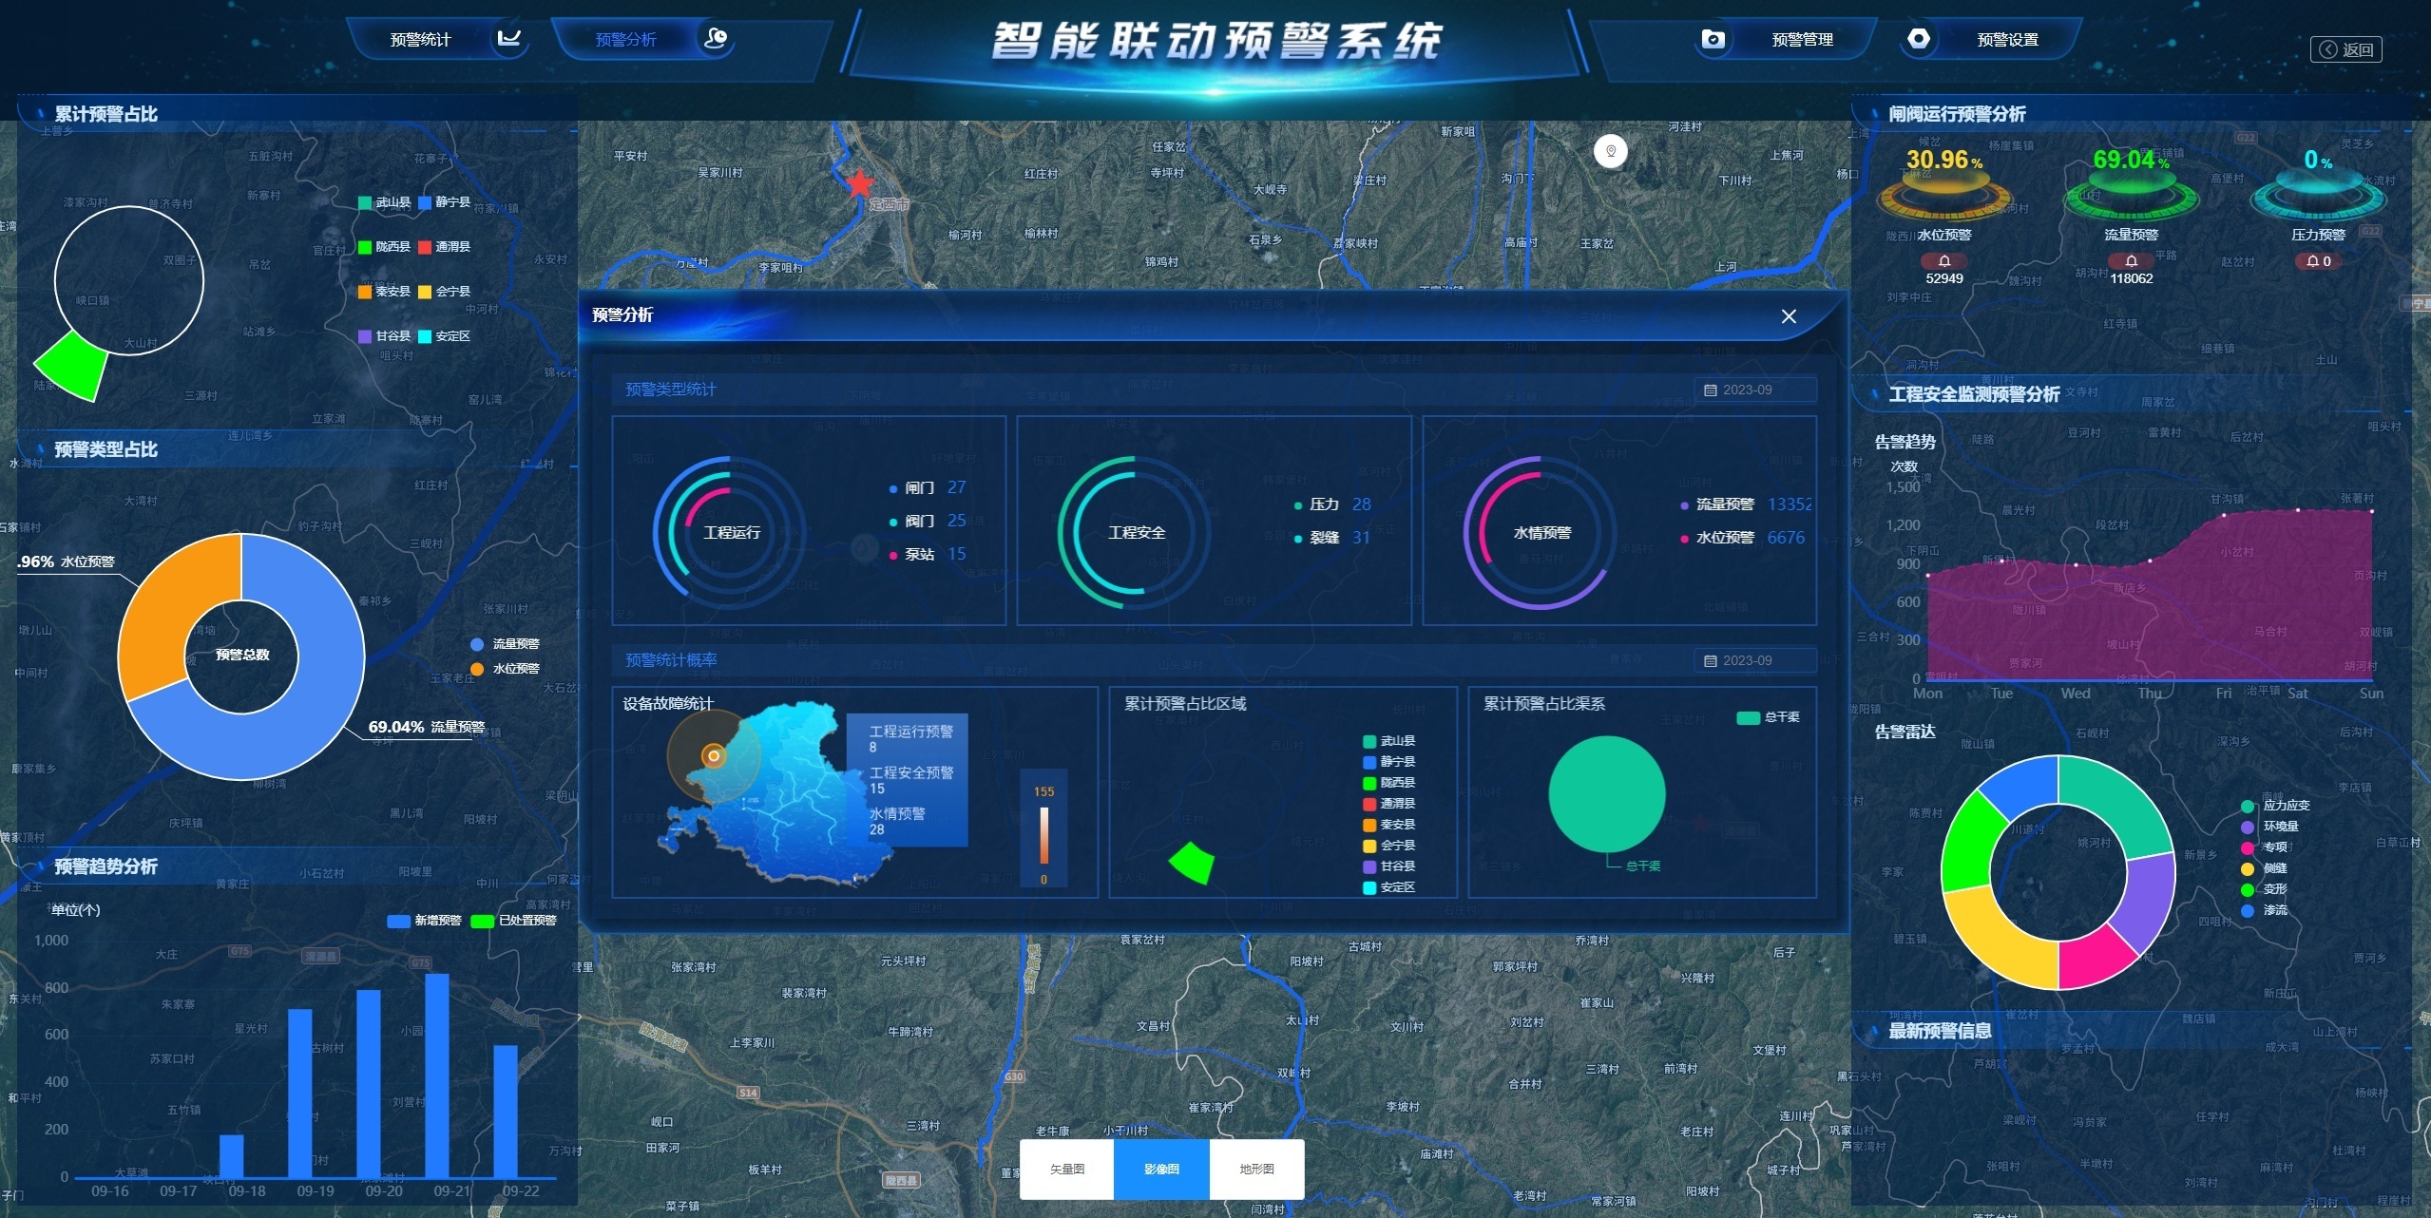Close the 预警分析 dialog
This screenshot has width=2431, height=1218.
tap(1790, 316)
